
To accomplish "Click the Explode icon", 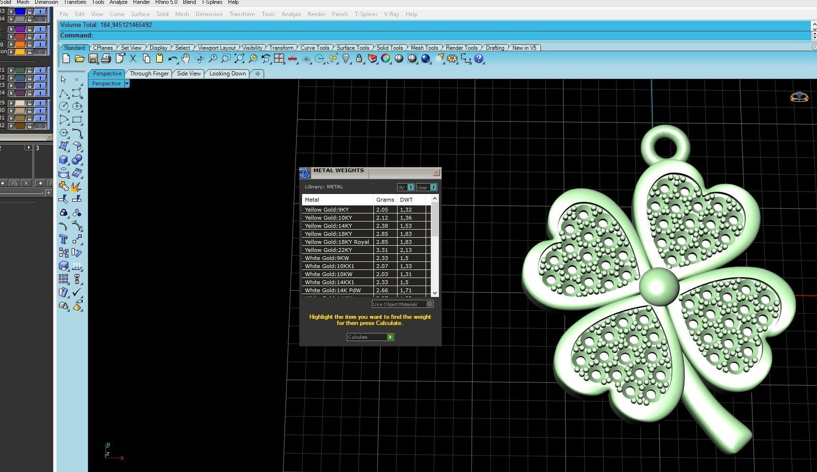I will pos(77,186).
